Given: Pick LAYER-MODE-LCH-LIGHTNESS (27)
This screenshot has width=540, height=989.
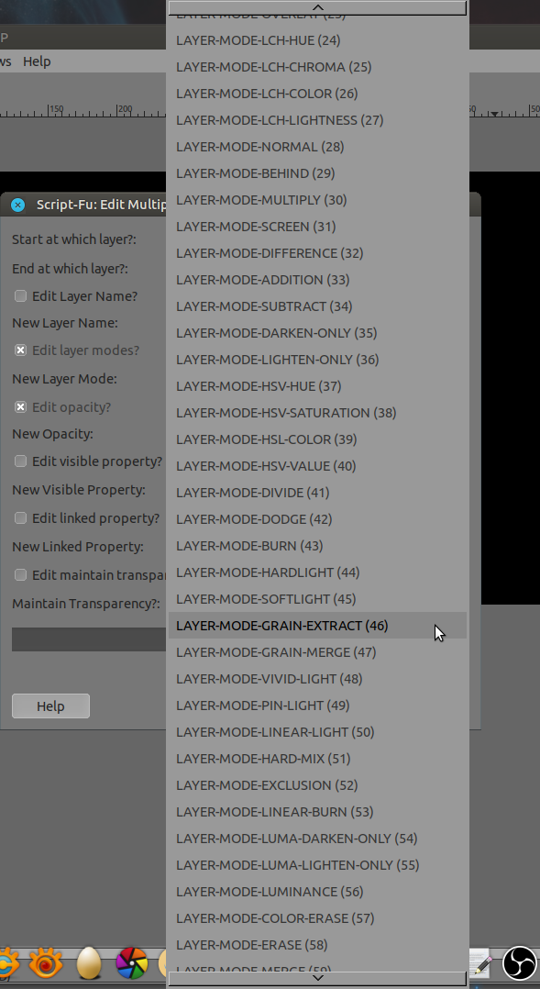Looking at the screenshot, I should tap(317, 120).
